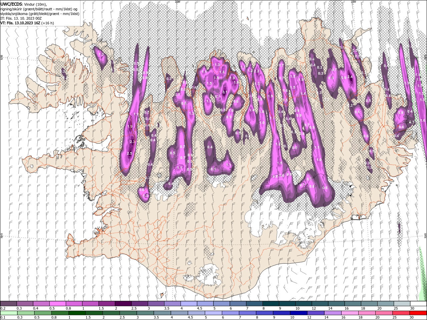Select the valid time line 'VT: Fös. 13.10.2023 16Z (+16 h)'
This screenshot has width=427, height=320.
[x=27, y=23]
